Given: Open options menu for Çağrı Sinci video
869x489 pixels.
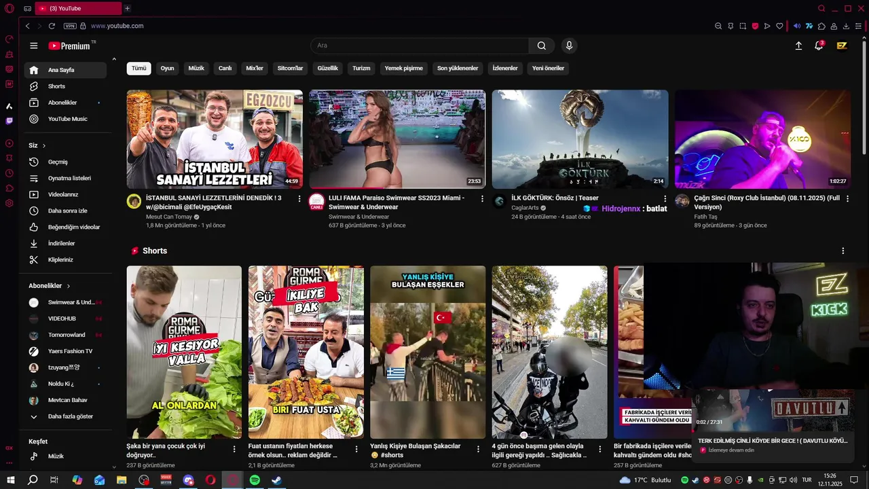Looking at the screenshot, I should (x=848, y=198).
